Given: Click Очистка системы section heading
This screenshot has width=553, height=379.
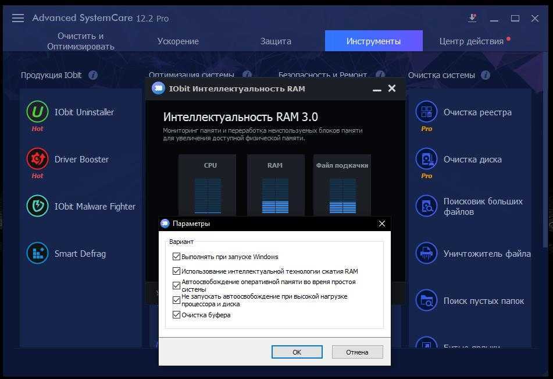Looking at the screenshot, I should pyautogui.click(x=441, y=75).
